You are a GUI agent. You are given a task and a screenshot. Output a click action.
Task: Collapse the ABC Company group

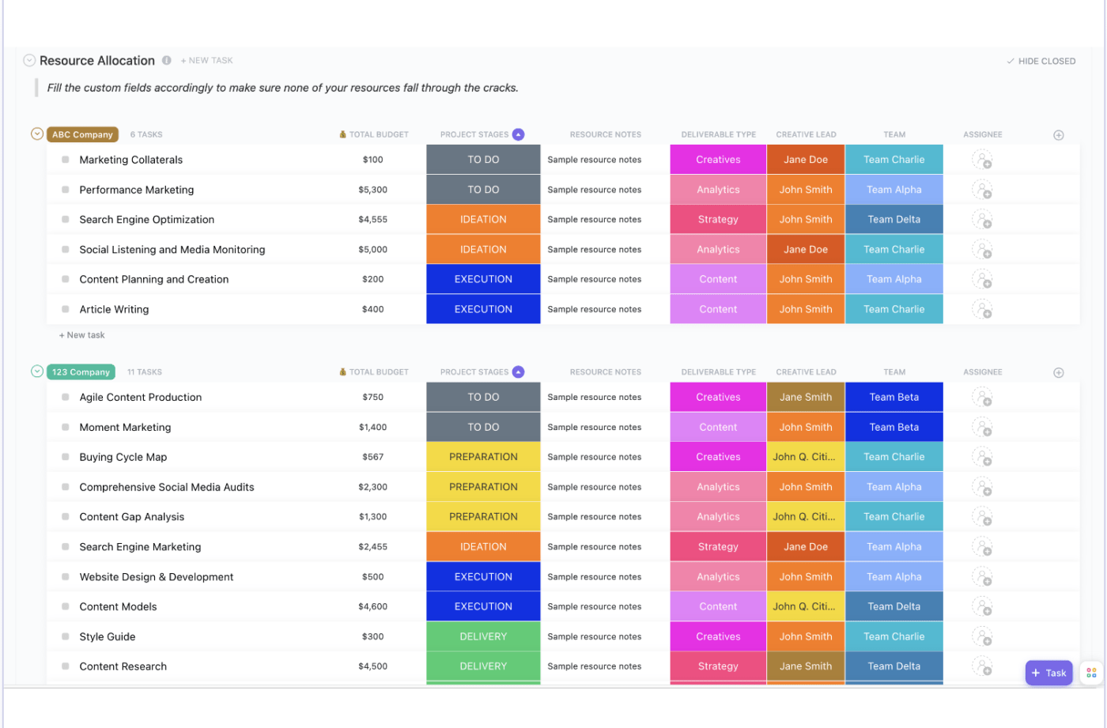pyautogui.click(x=36, y=134)
